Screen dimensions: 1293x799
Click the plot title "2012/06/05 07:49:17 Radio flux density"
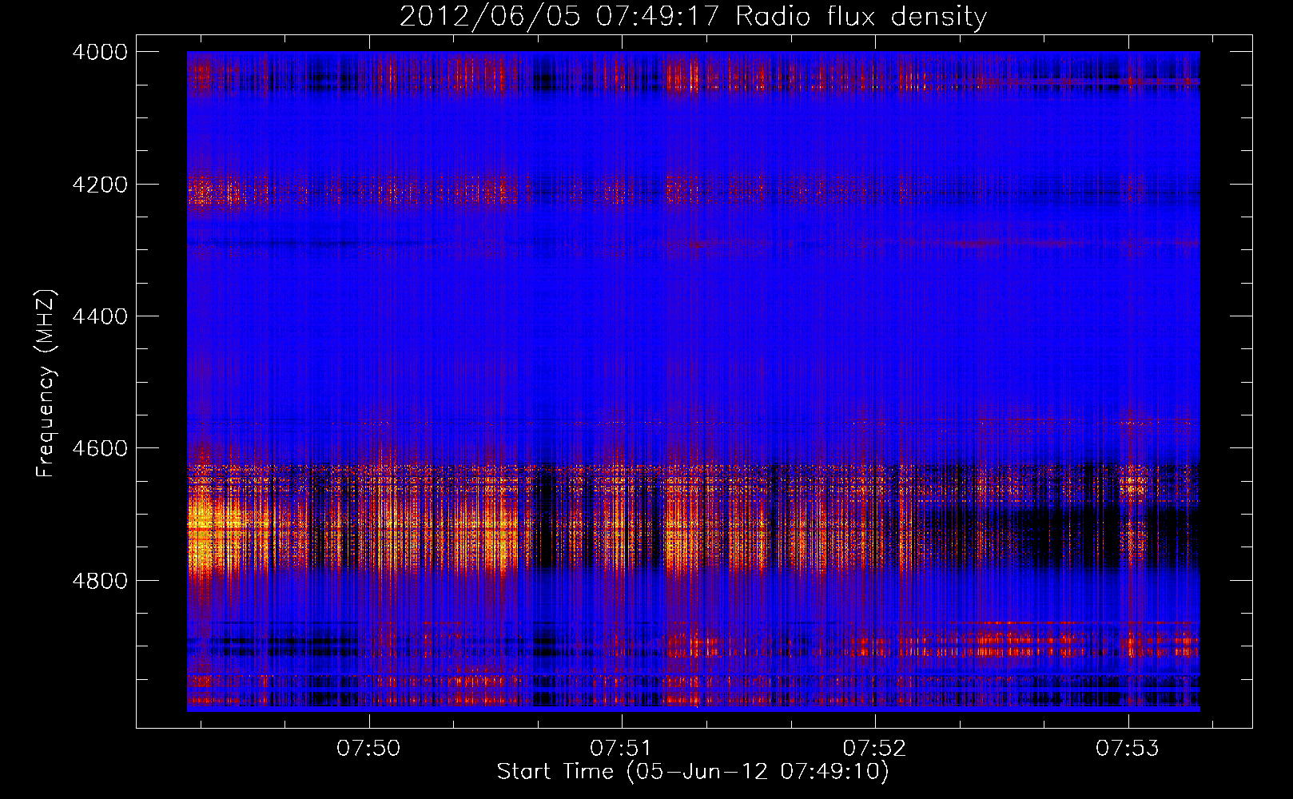click(693, 17)
